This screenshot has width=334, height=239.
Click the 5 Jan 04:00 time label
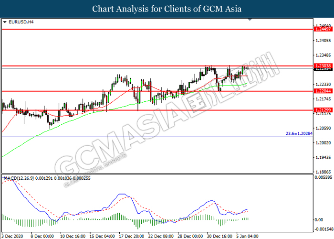tap(247, 236)
